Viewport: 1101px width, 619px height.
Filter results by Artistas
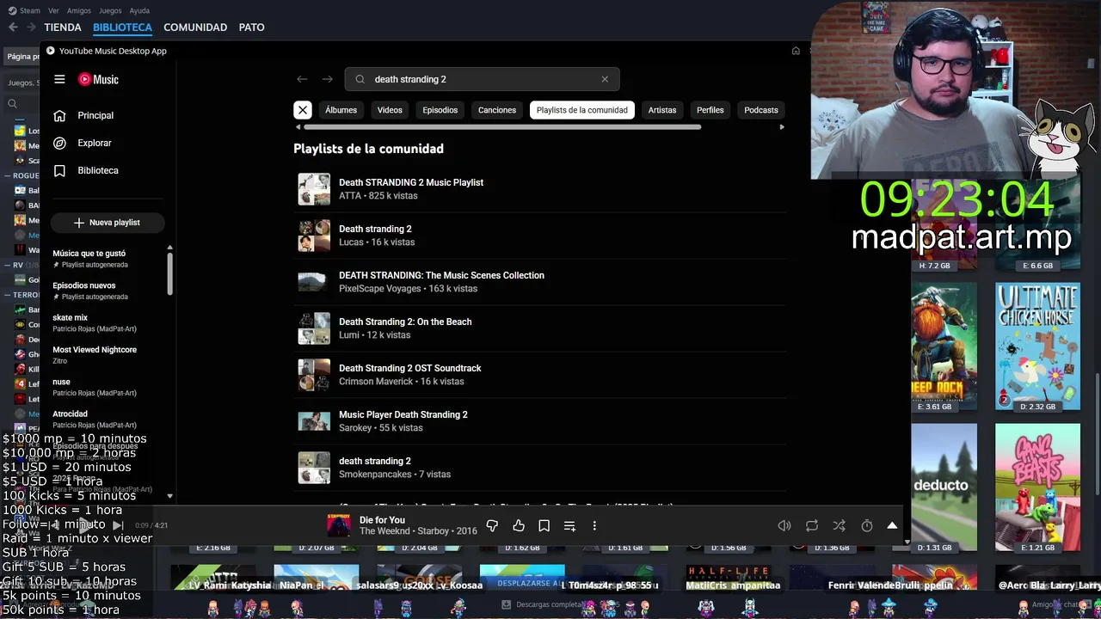[x=662, y=110]
